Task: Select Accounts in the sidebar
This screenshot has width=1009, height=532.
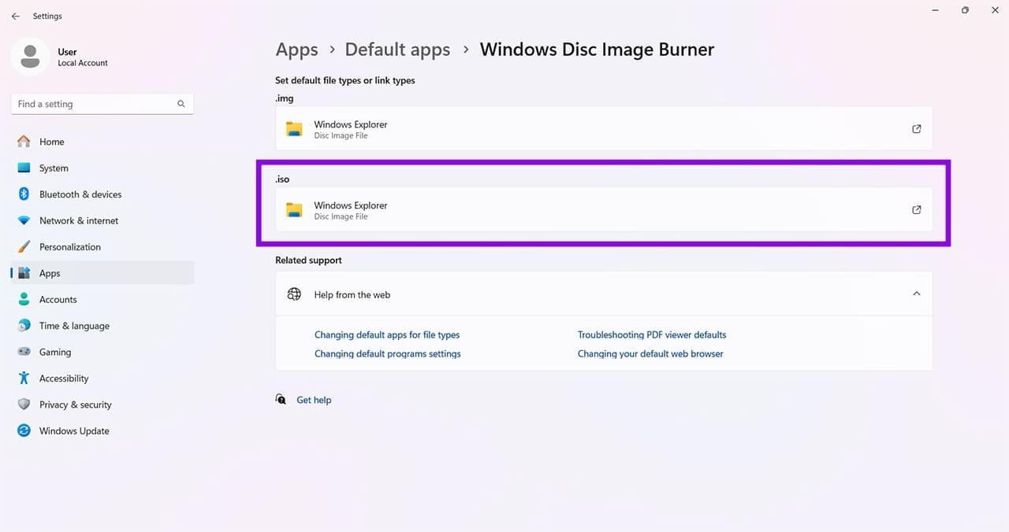Action: pos(102,299)
